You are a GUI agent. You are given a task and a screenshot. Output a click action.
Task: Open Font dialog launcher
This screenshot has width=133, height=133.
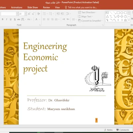[x=40, y=25]
